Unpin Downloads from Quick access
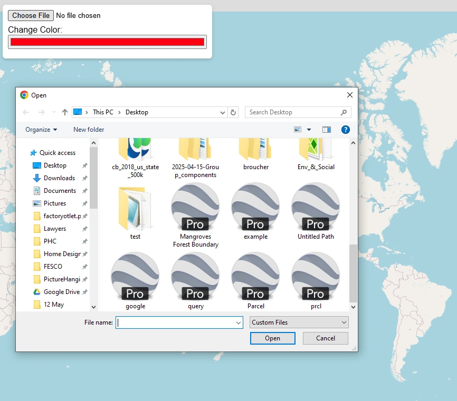 pyautogui.click(x=84, y=178)
